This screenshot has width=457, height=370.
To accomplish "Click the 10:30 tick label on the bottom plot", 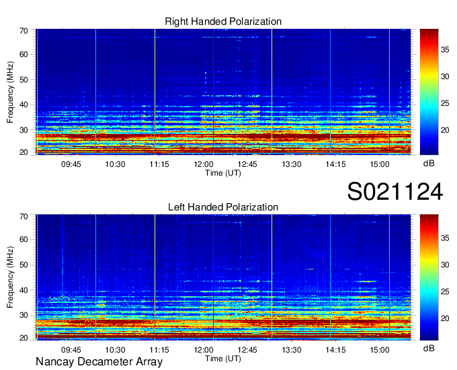I will click(x=115, y=350).
